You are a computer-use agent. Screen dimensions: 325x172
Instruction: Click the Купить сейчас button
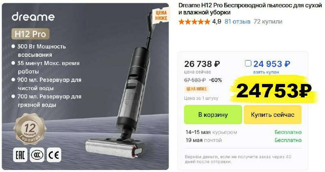273,115
